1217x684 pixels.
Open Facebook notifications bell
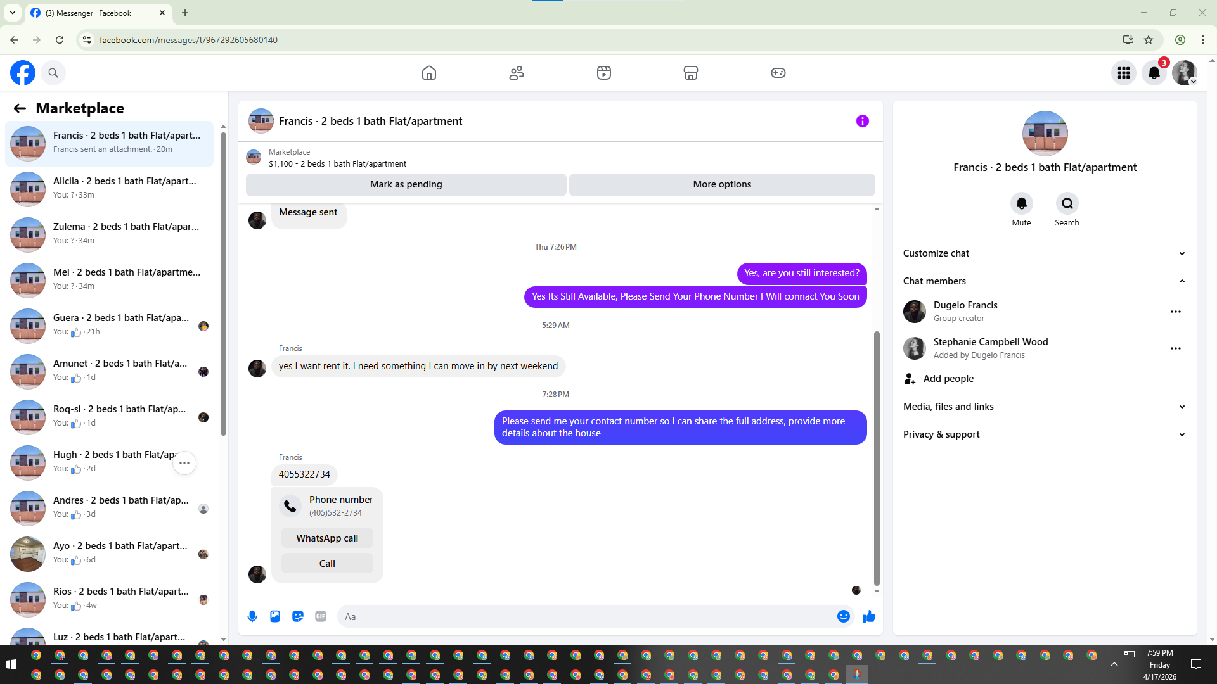pos(1154,73)
